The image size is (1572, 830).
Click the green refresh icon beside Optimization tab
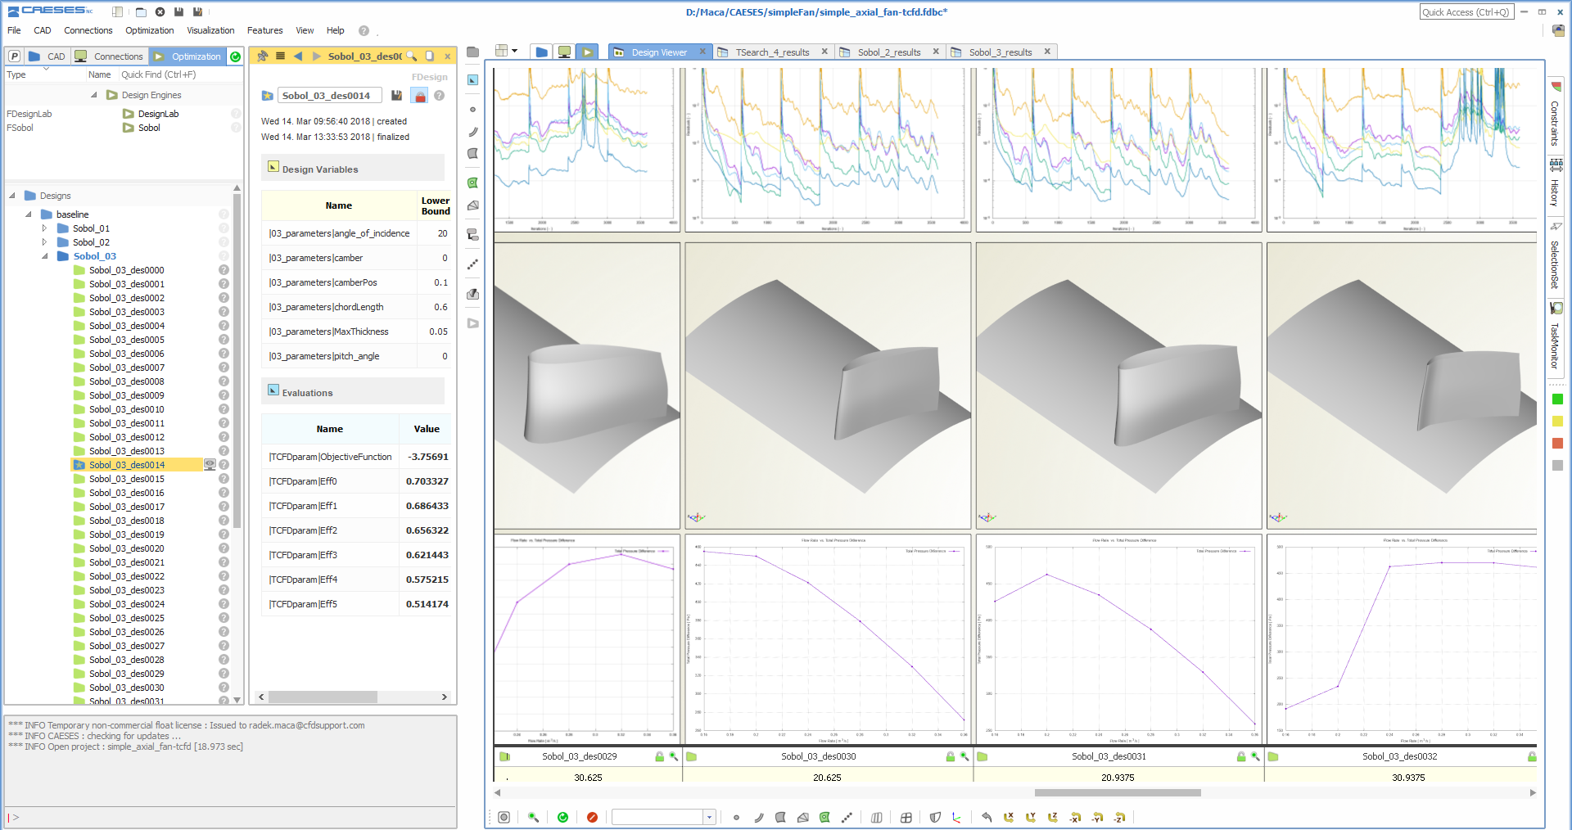point(236,56)
